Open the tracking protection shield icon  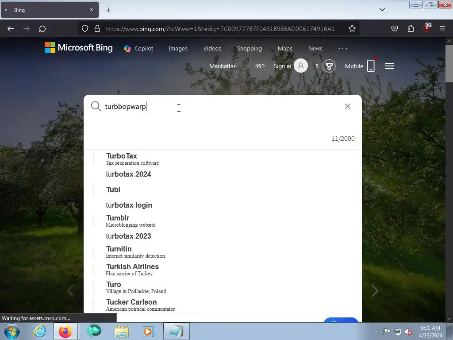[x=84, y=29]
